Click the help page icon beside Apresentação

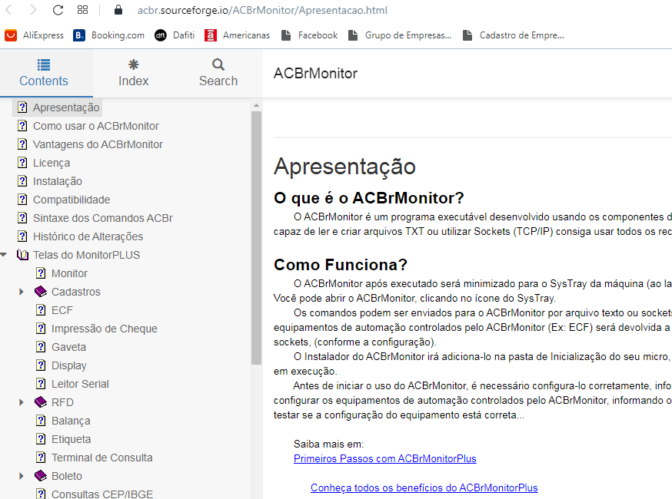click(x=22, y=107)
